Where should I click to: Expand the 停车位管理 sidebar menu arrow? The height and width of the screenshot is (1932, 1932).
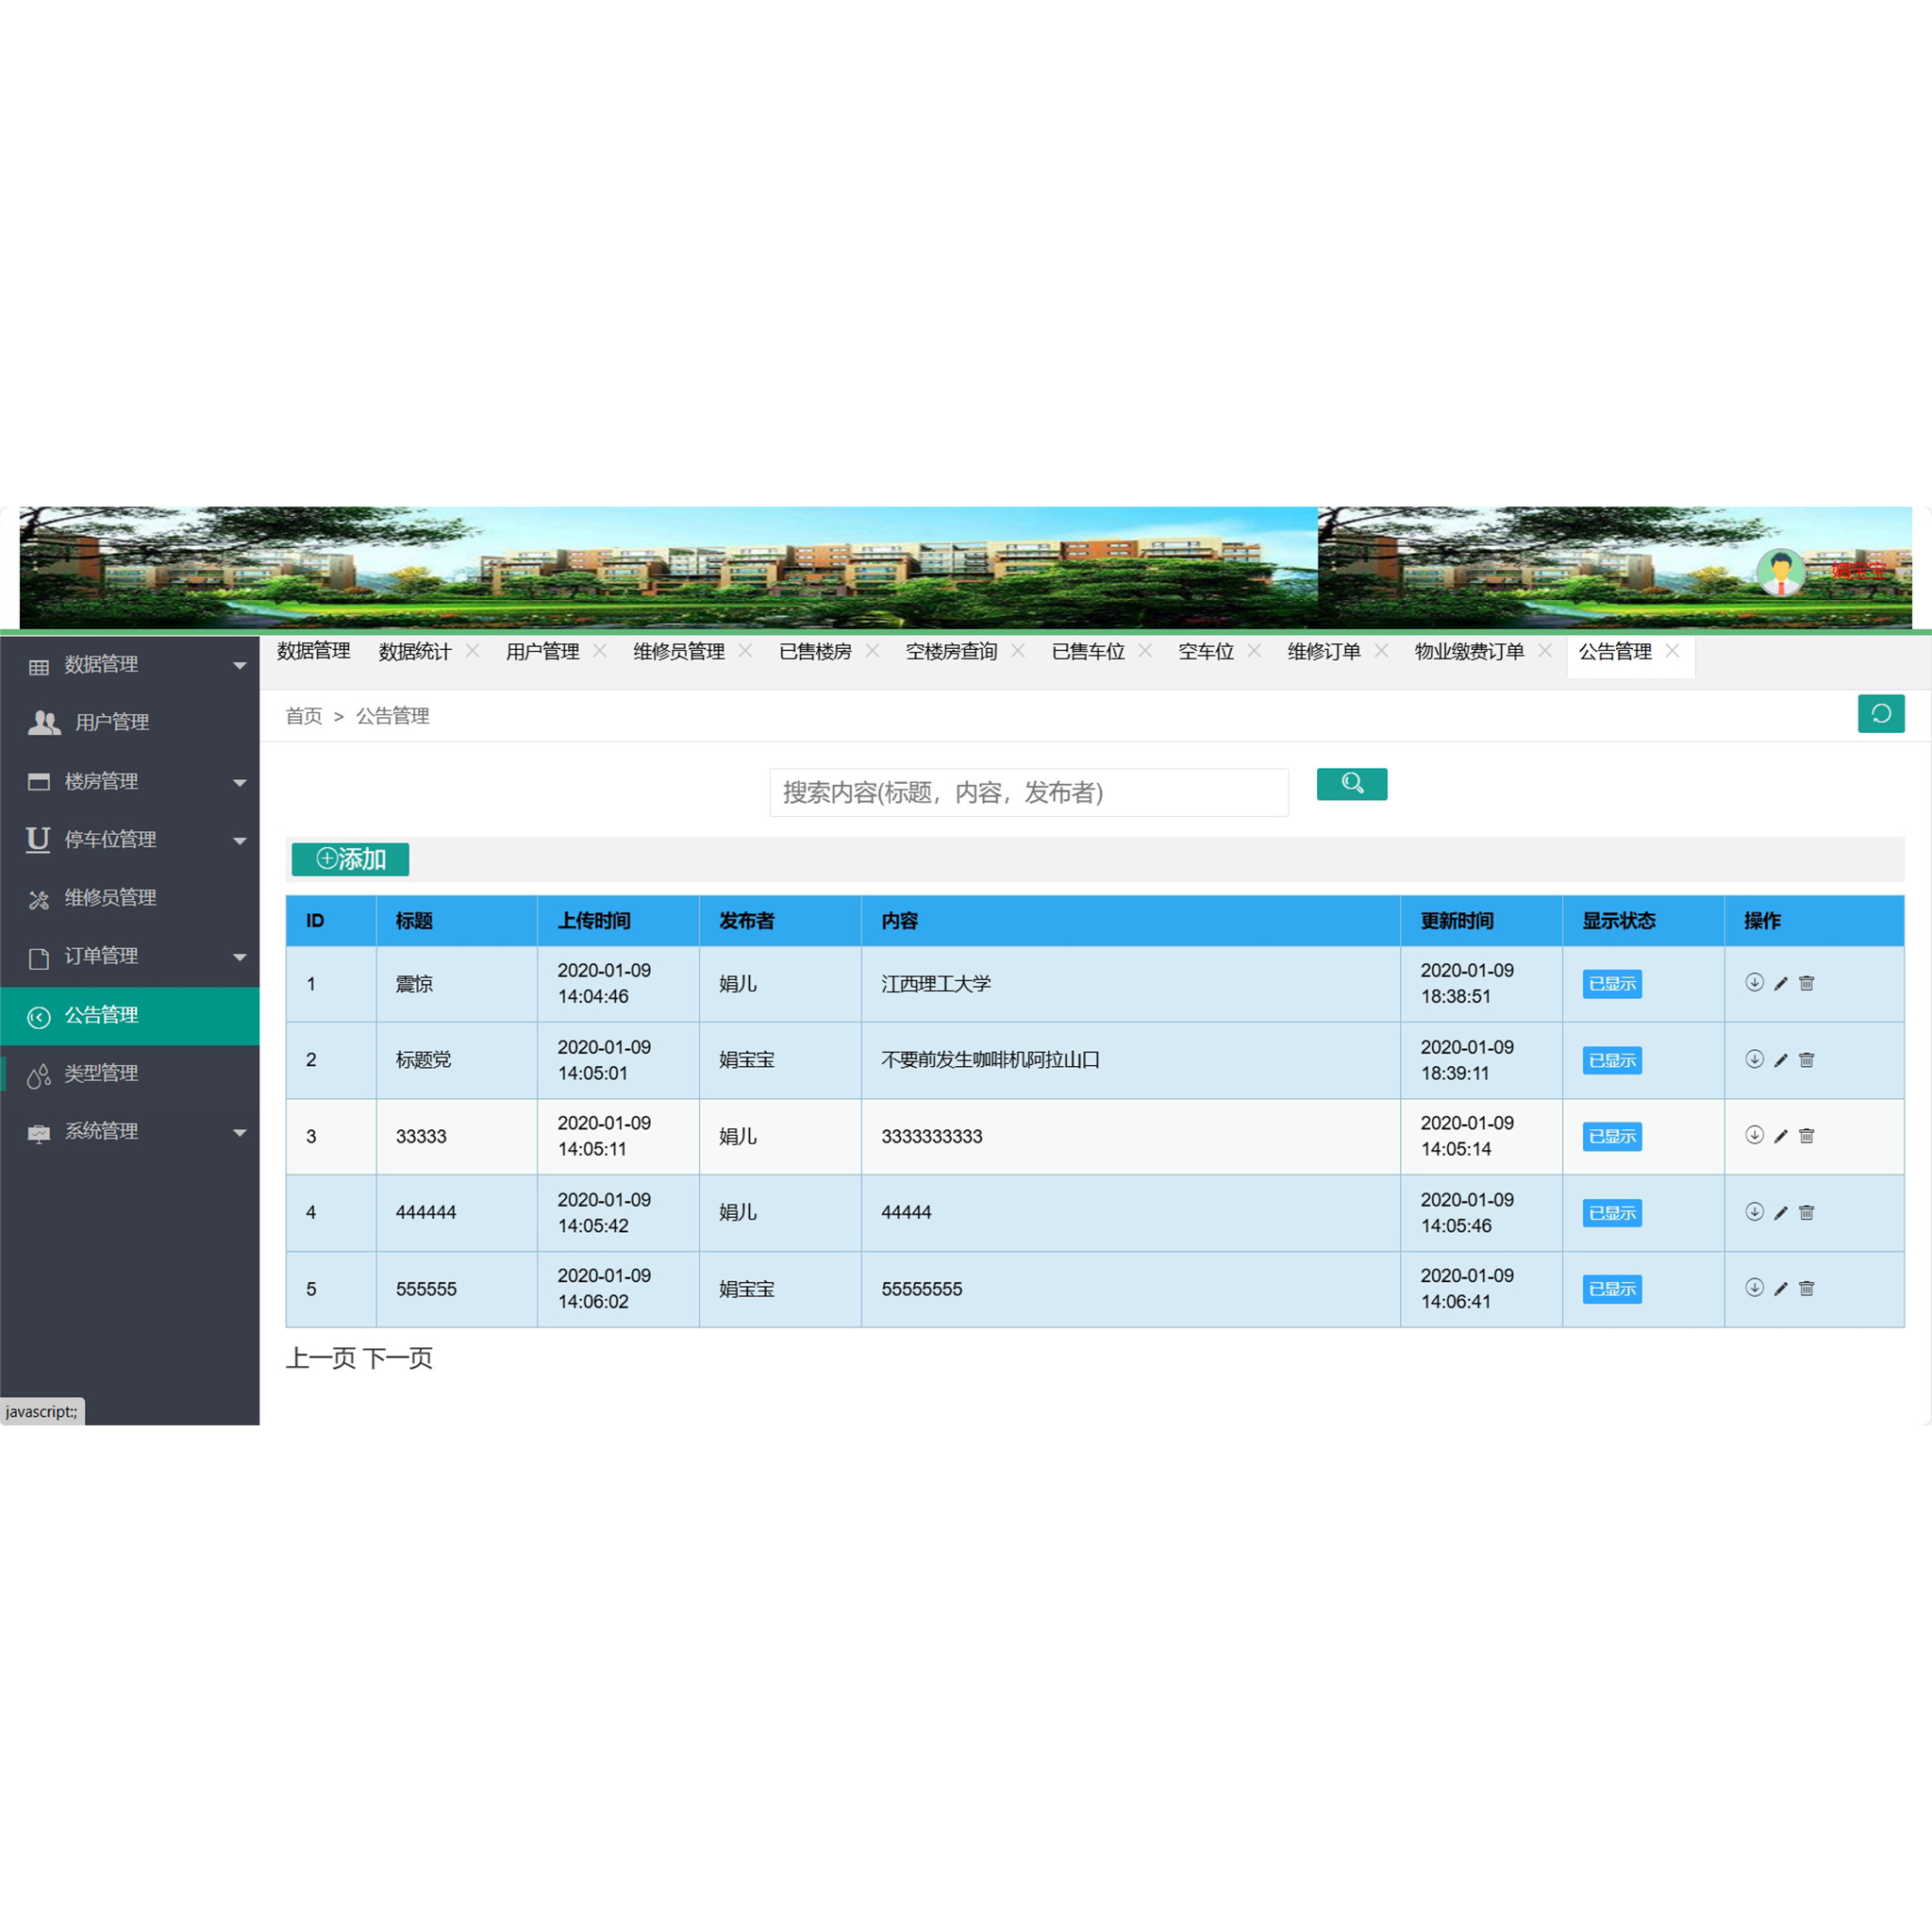pyautogui.click(x=239, y=840)
